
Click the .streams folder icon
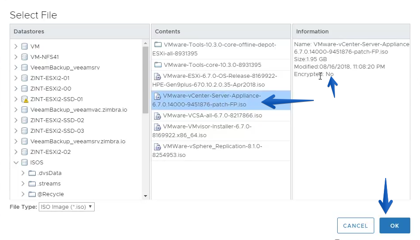[x=32, y=184]
